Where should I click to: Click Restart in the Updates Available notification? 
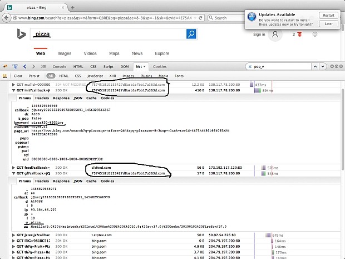pyautogui.click(x=328, y=15)
